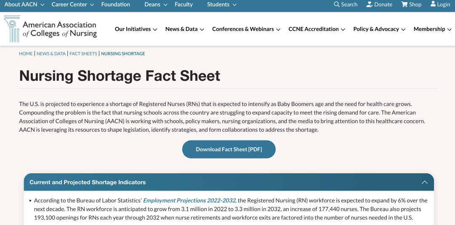Collapse the Current and Projected Shortage Indicators section

424,182
